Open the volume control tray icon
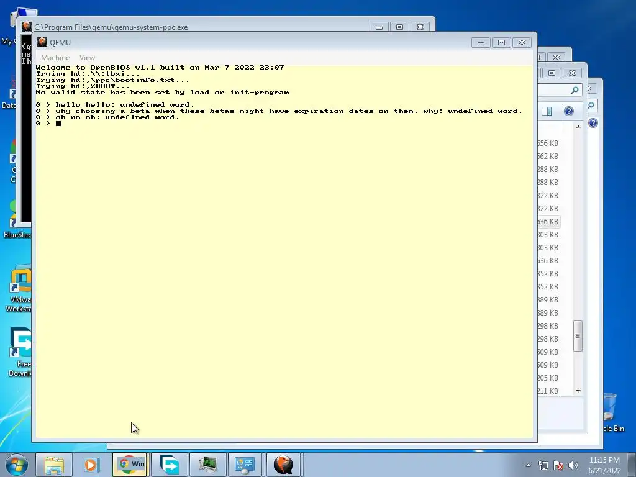Image resolution: width=636 pixels, height=477 pixels. tap(573, 466)
